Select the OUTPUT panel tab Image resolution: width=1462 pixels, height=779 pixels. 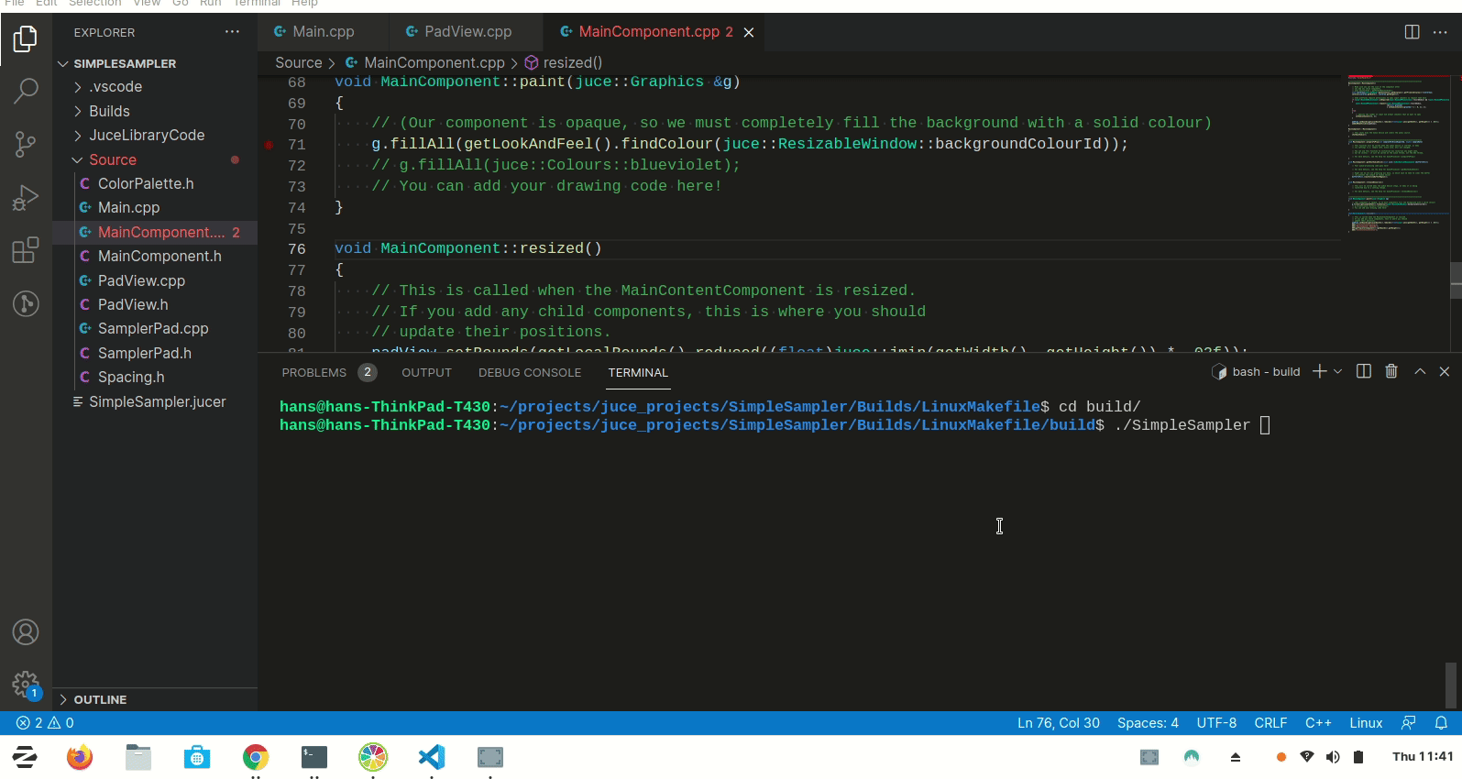426,372
